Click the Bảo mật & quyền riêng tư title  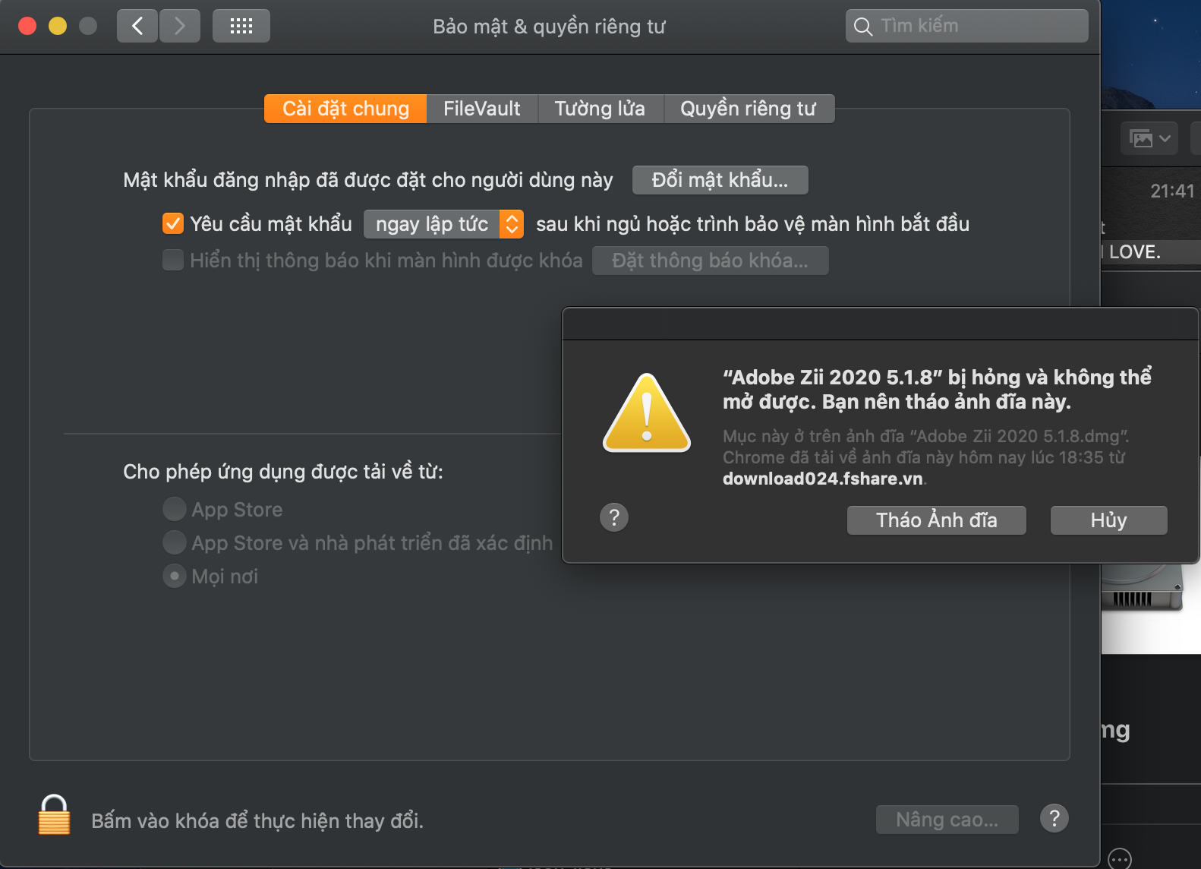549,27
